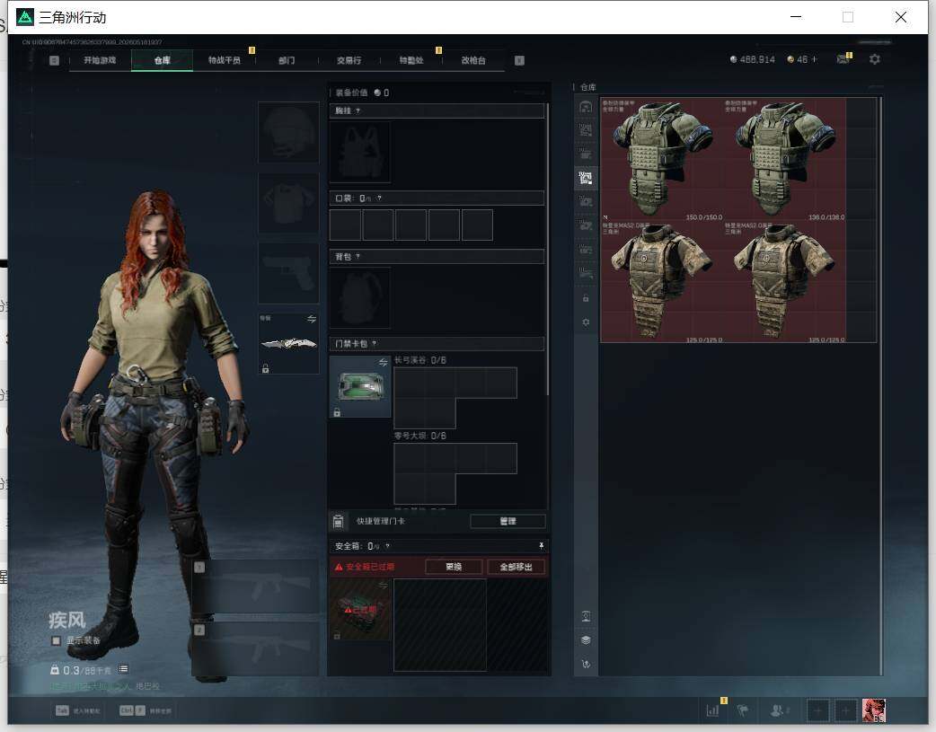Select the armor with 150.0/150.0 durability
This screenshot has width=936, height=732.
(x=661, y=159)
